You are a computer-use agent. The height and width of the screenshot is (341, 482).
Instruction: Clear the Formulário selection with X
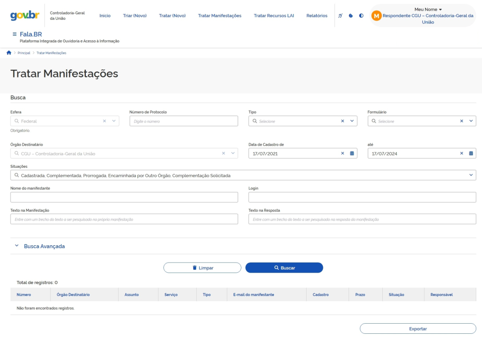(461, 121)
